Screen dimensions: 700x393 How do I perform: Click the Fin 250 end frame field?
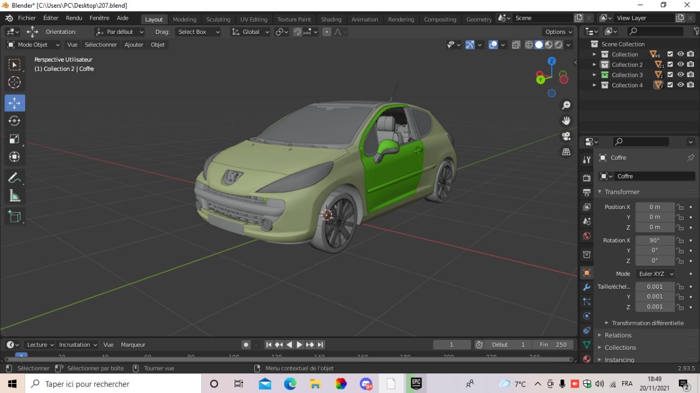coord(553,344)
